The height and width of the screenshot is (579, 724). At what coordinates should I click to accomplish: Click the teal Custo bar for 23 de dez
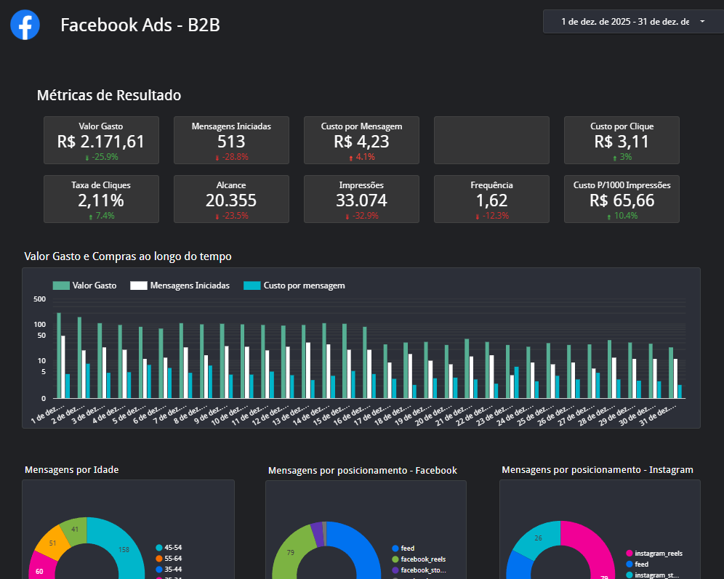click(x=517, y=382)
